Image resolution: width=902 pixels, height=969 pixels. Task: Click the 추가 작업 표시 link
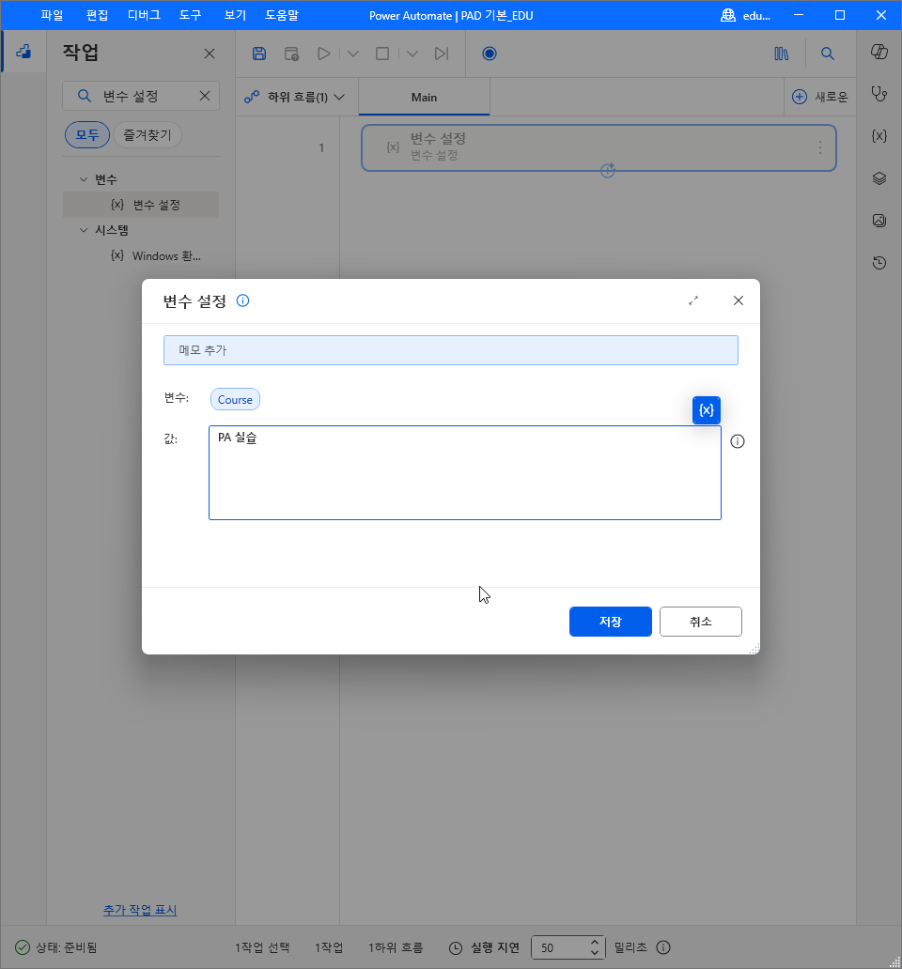[140, 910]
